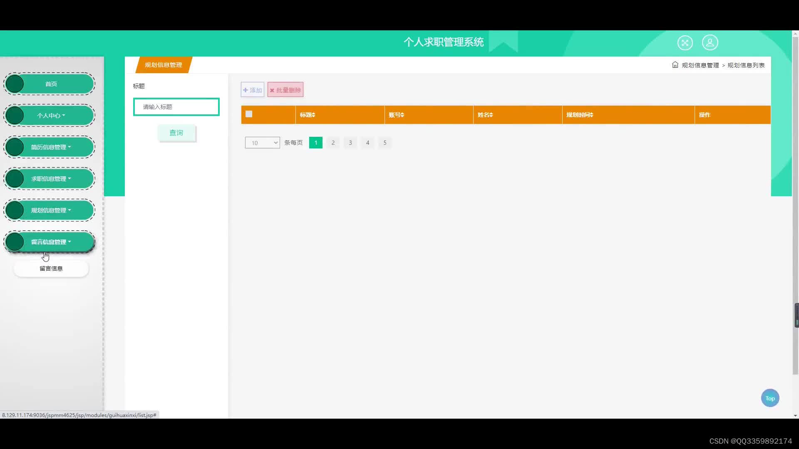The image size is (799, 449).
Task: Click the dark circle icon on 个人中心 menu
Action: (15, 115)
